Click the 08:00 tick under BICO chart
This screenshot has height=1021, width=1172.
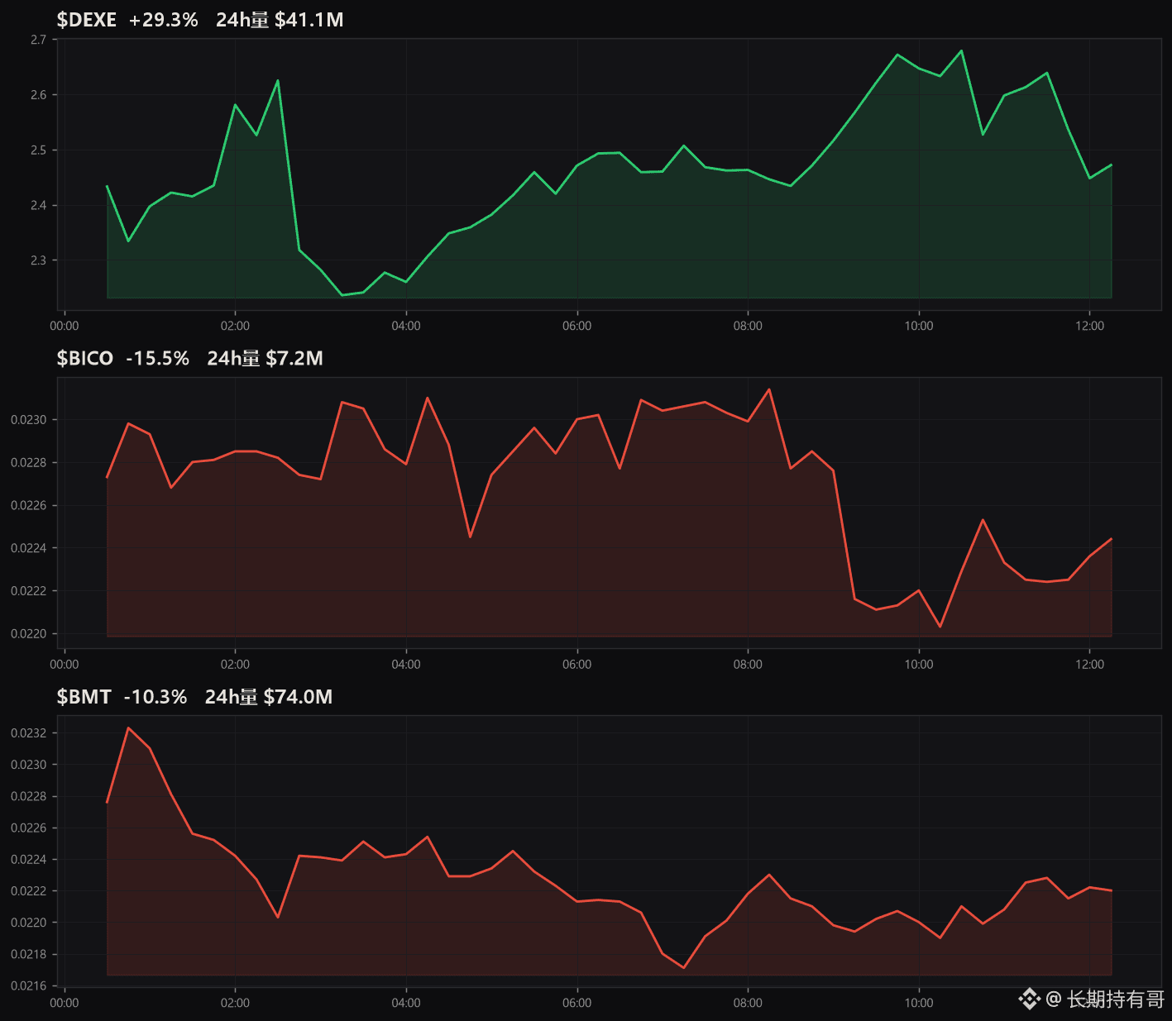click(x=748, y=665)
